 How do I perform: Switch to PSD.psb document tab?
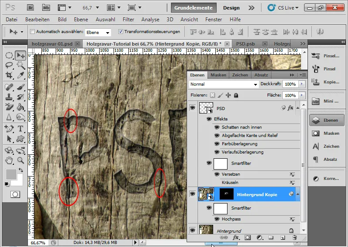coord(245,44)
